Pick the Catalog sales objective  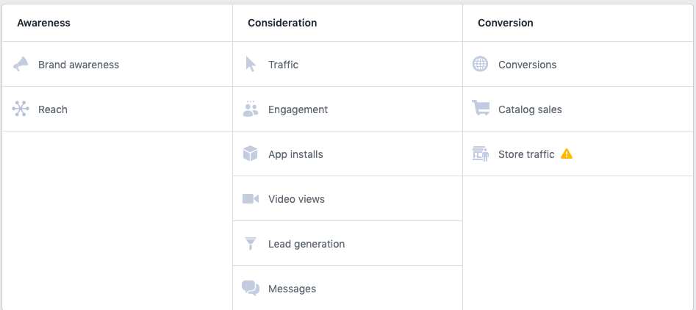click(x=578, y=109)
